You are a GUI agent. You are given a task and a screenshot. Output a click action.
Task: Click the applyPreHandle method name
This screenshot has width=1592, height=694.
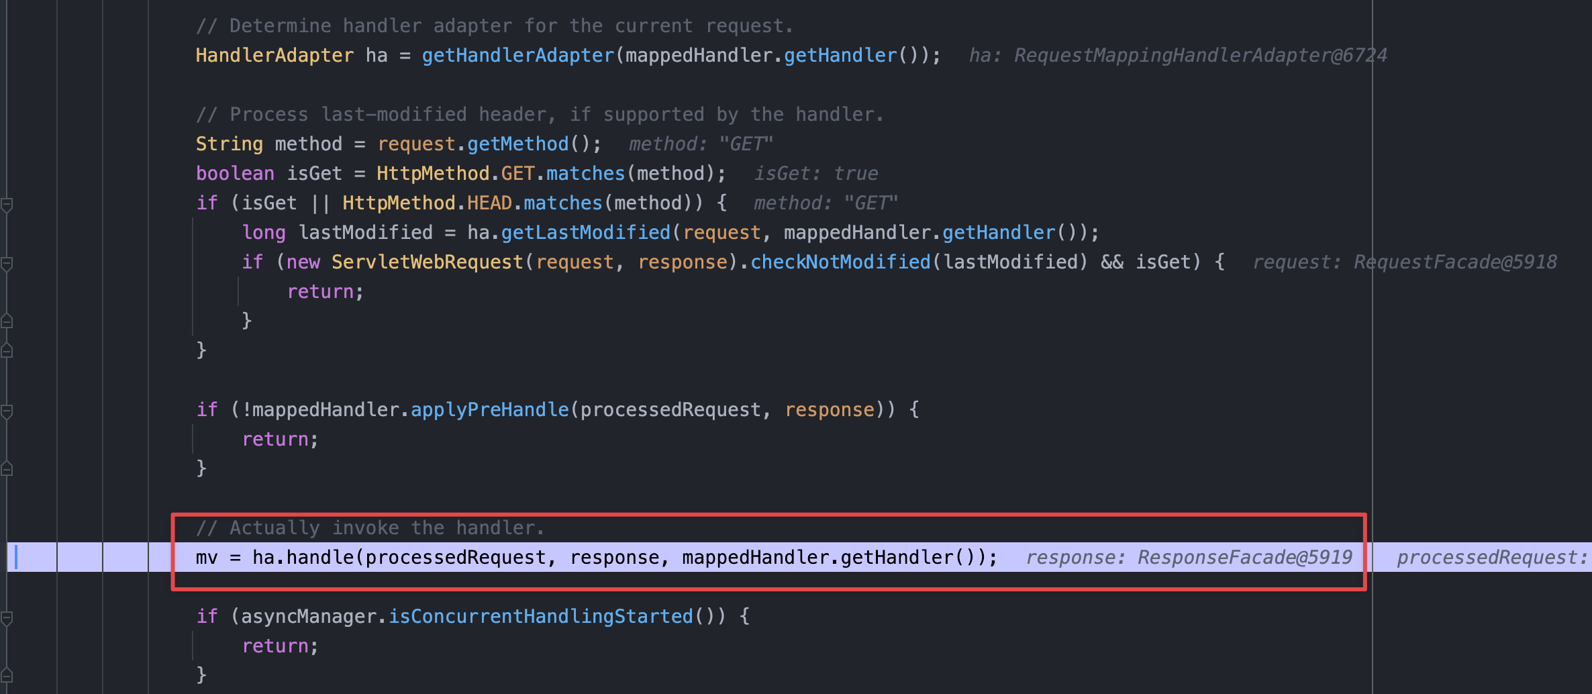pyautogui.click(x=489, y=410)
